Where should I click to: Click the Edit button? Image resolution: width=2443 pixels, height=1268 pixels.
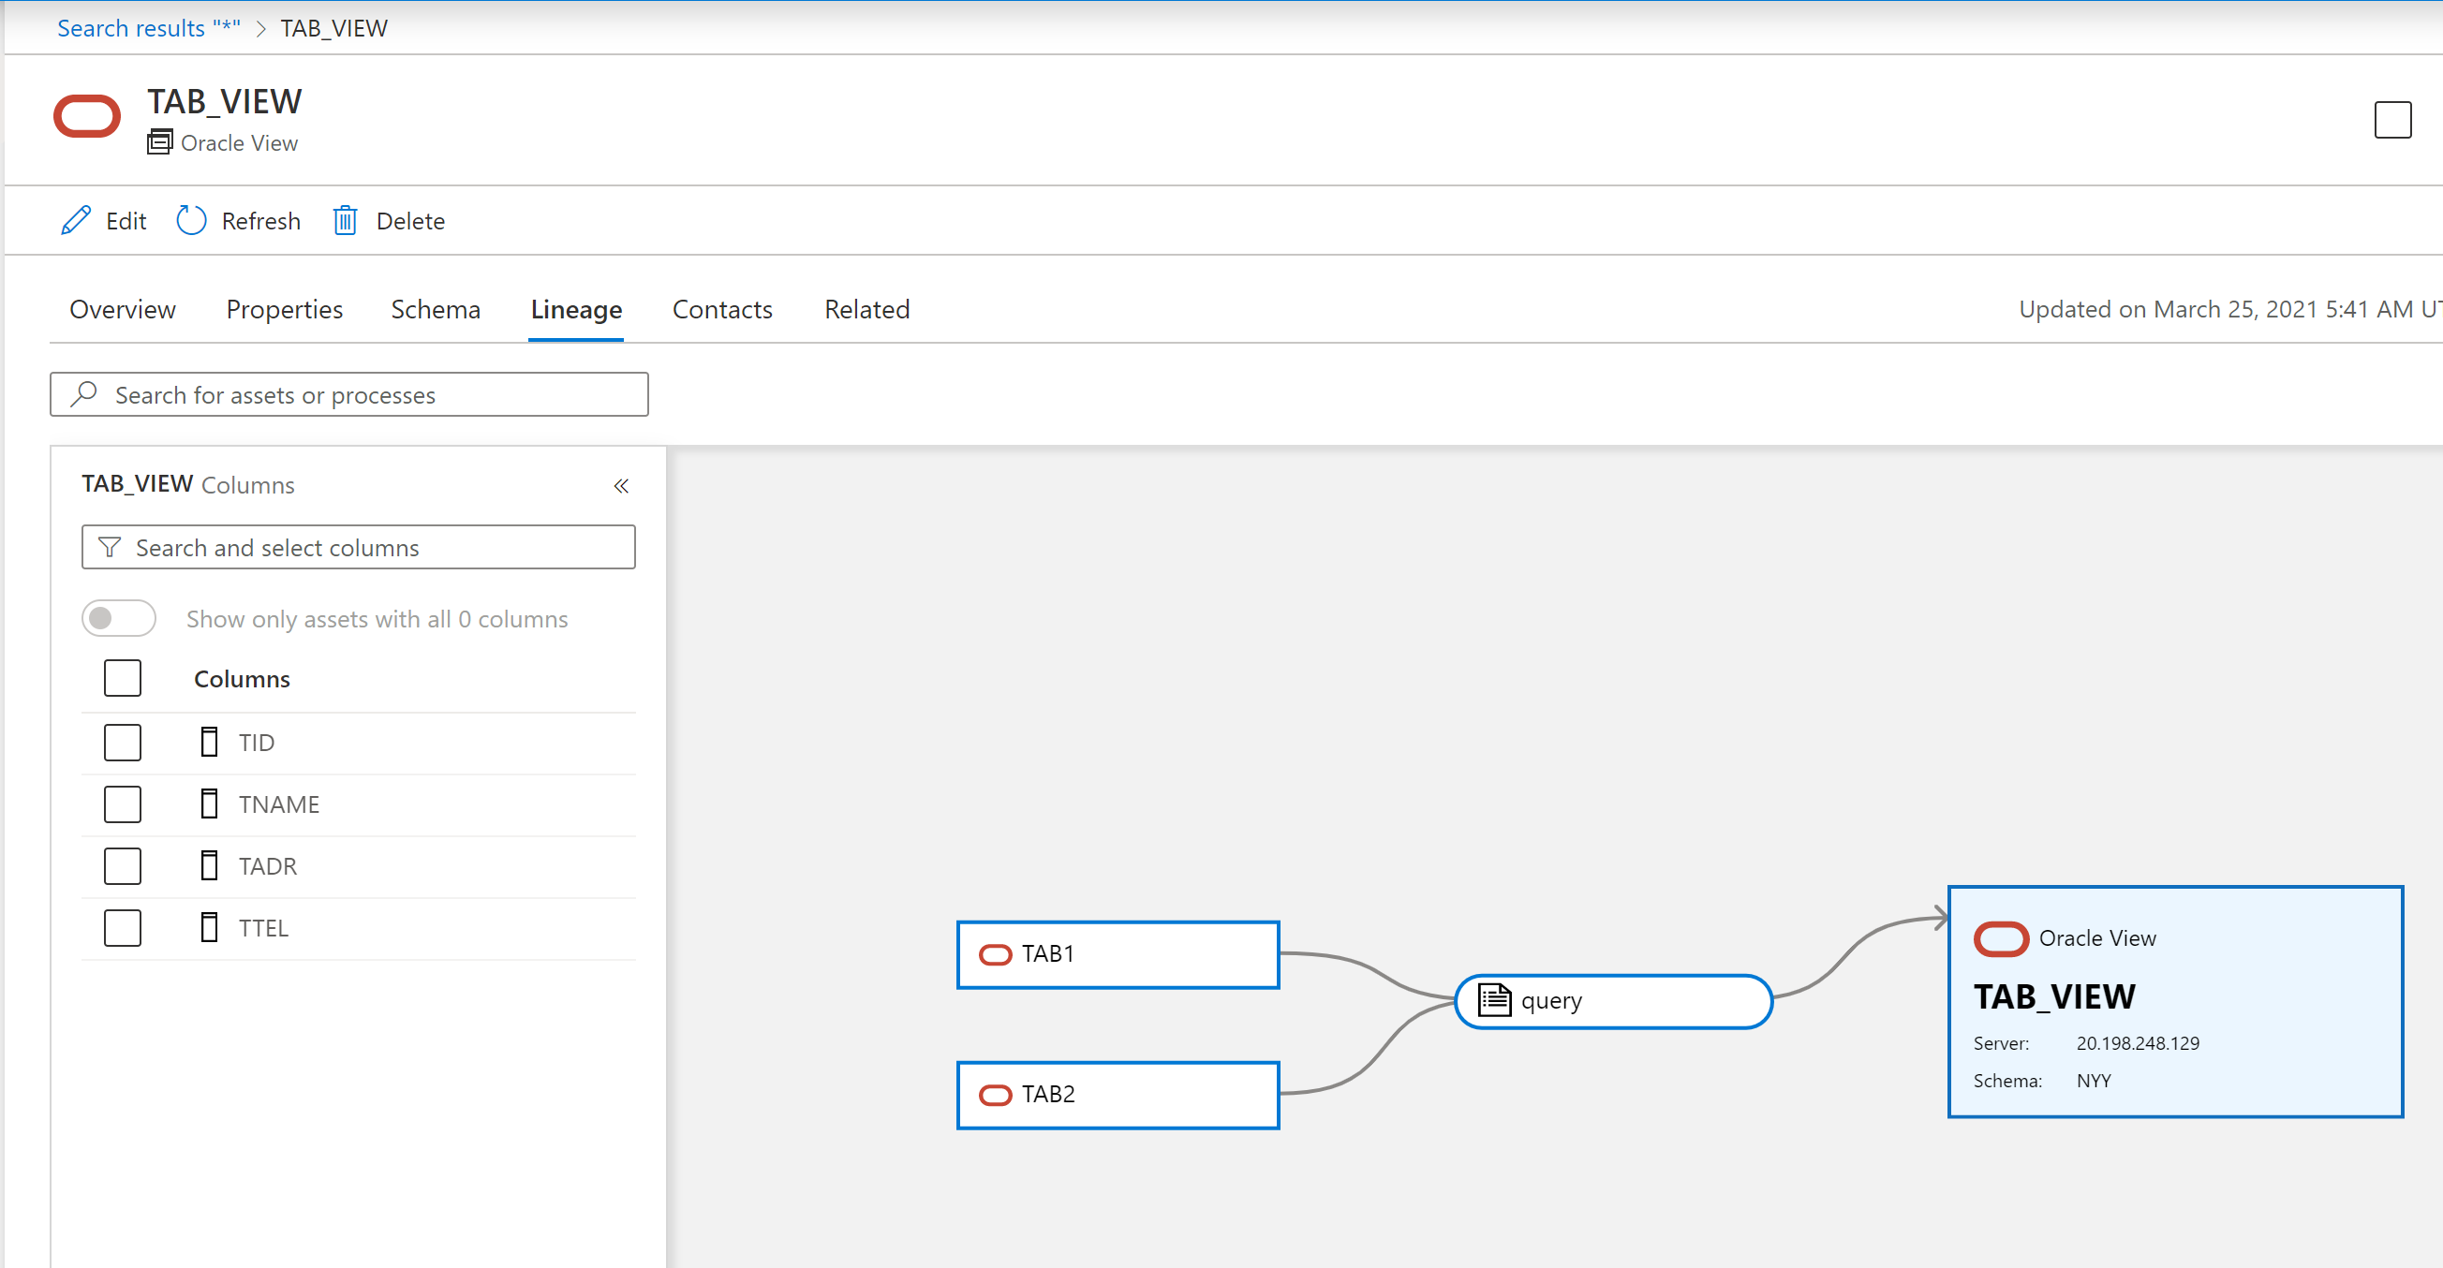[x=105, y=220]
